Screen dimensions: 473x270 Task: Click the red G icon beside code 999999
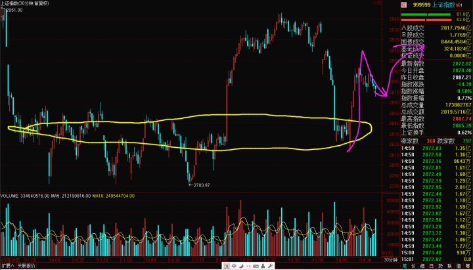405,4
